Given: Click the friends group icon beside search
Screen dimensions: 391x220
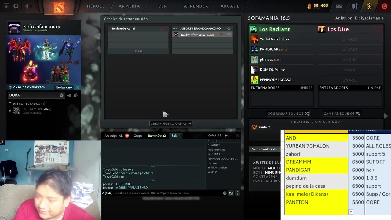Looking at the screenshot, I should click(x=76, y=95).
